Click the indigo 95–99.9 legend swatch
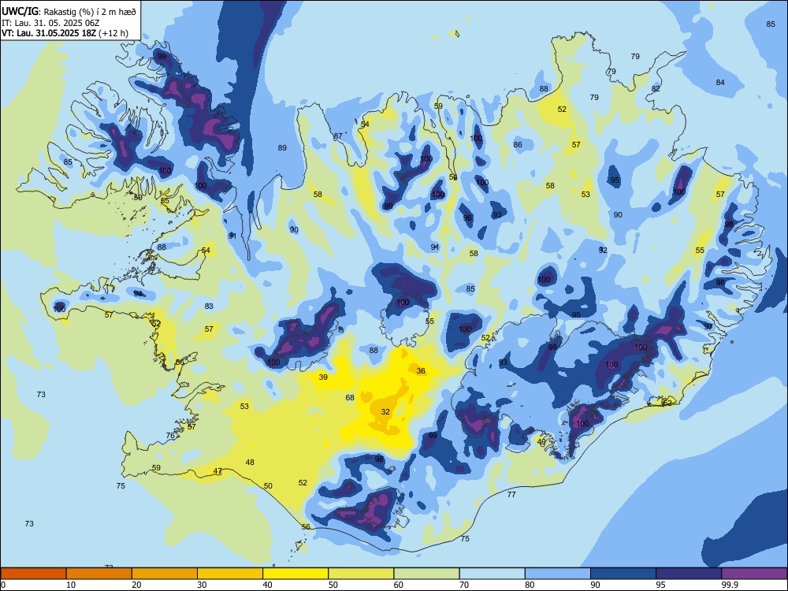The width and height of the screenshot is (788, 591). pos(689,574)
